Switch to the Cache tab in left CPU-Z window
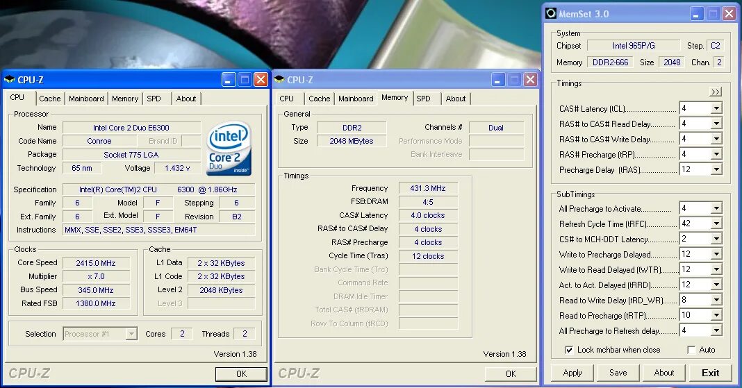 pyautogui.click(x=50, y=99)
